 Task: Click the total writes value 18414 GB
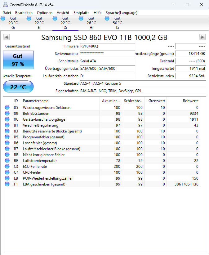point(191,54)
